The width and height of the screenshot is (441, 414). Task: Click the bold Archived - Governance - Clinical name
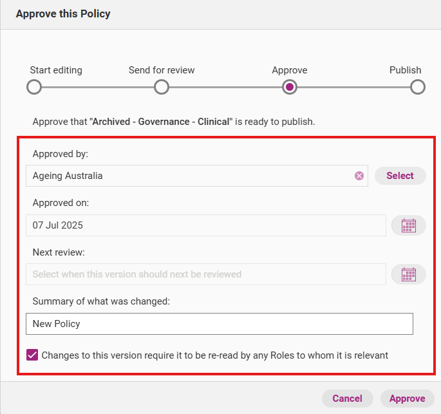[161, 121]
